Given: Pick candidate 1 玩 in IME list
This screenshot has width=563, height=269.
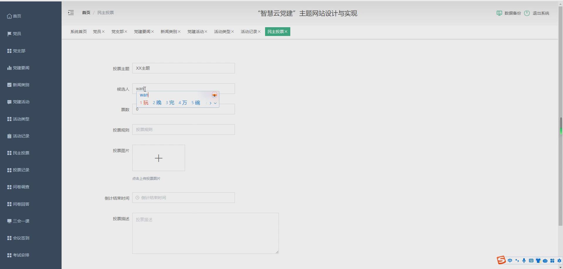Looking at the screenshot, I should tap(144, 103).
